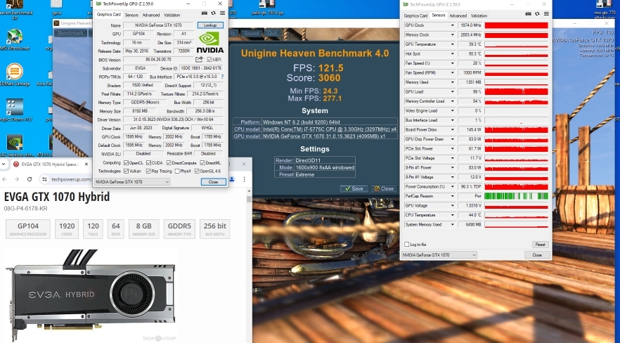Click screenshot camera icon in Sensors GPU-Z window
620x343 pixels.
pyautogui.click(x=529, y=14)
